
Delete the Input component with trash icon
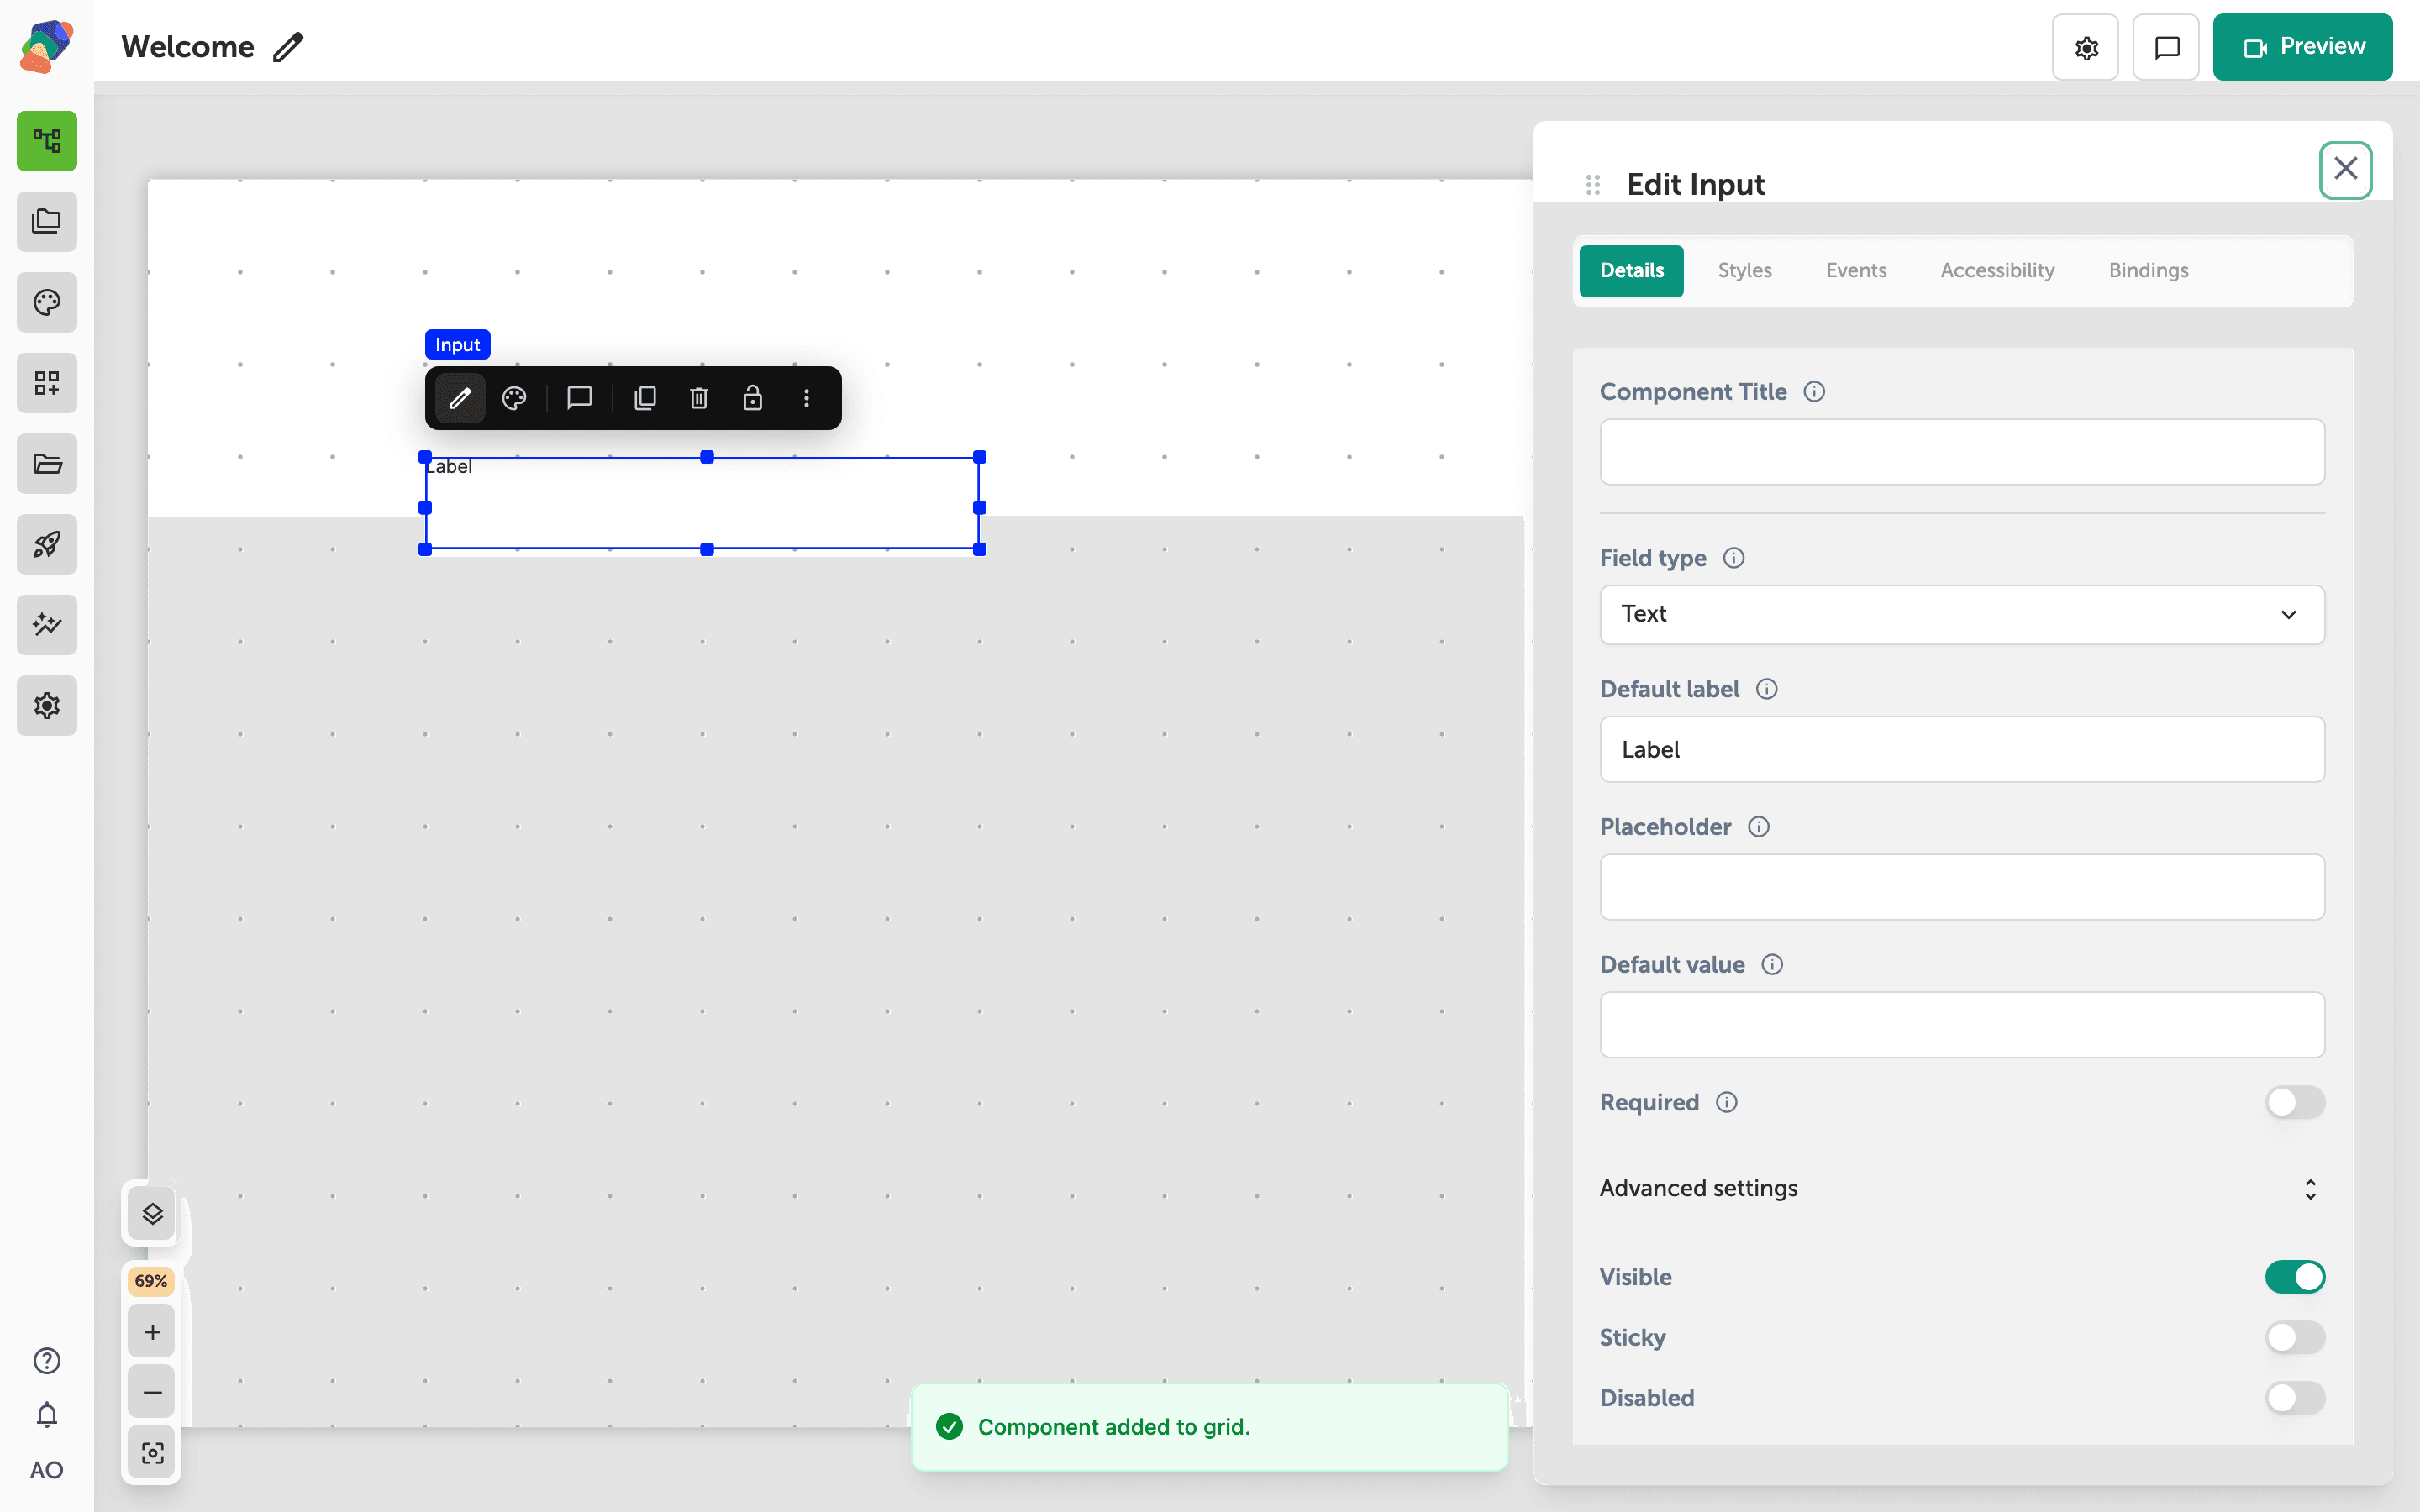(x=699, y=398)
